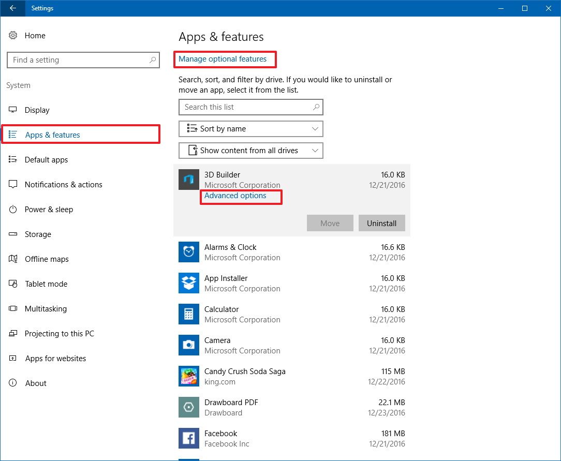Image resolution: width=561 pixels, height=461 pixels.
Task: Open the Sort by name dropdown
Action: [x=250, y=128]
